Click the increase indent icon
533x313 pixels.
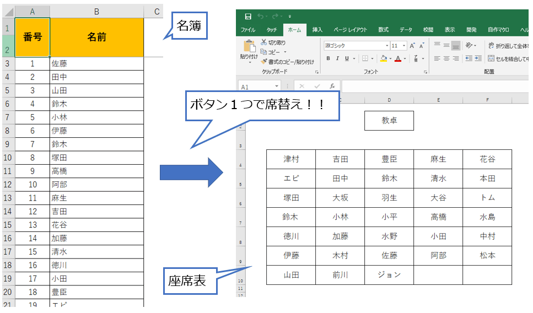(478, 58)
